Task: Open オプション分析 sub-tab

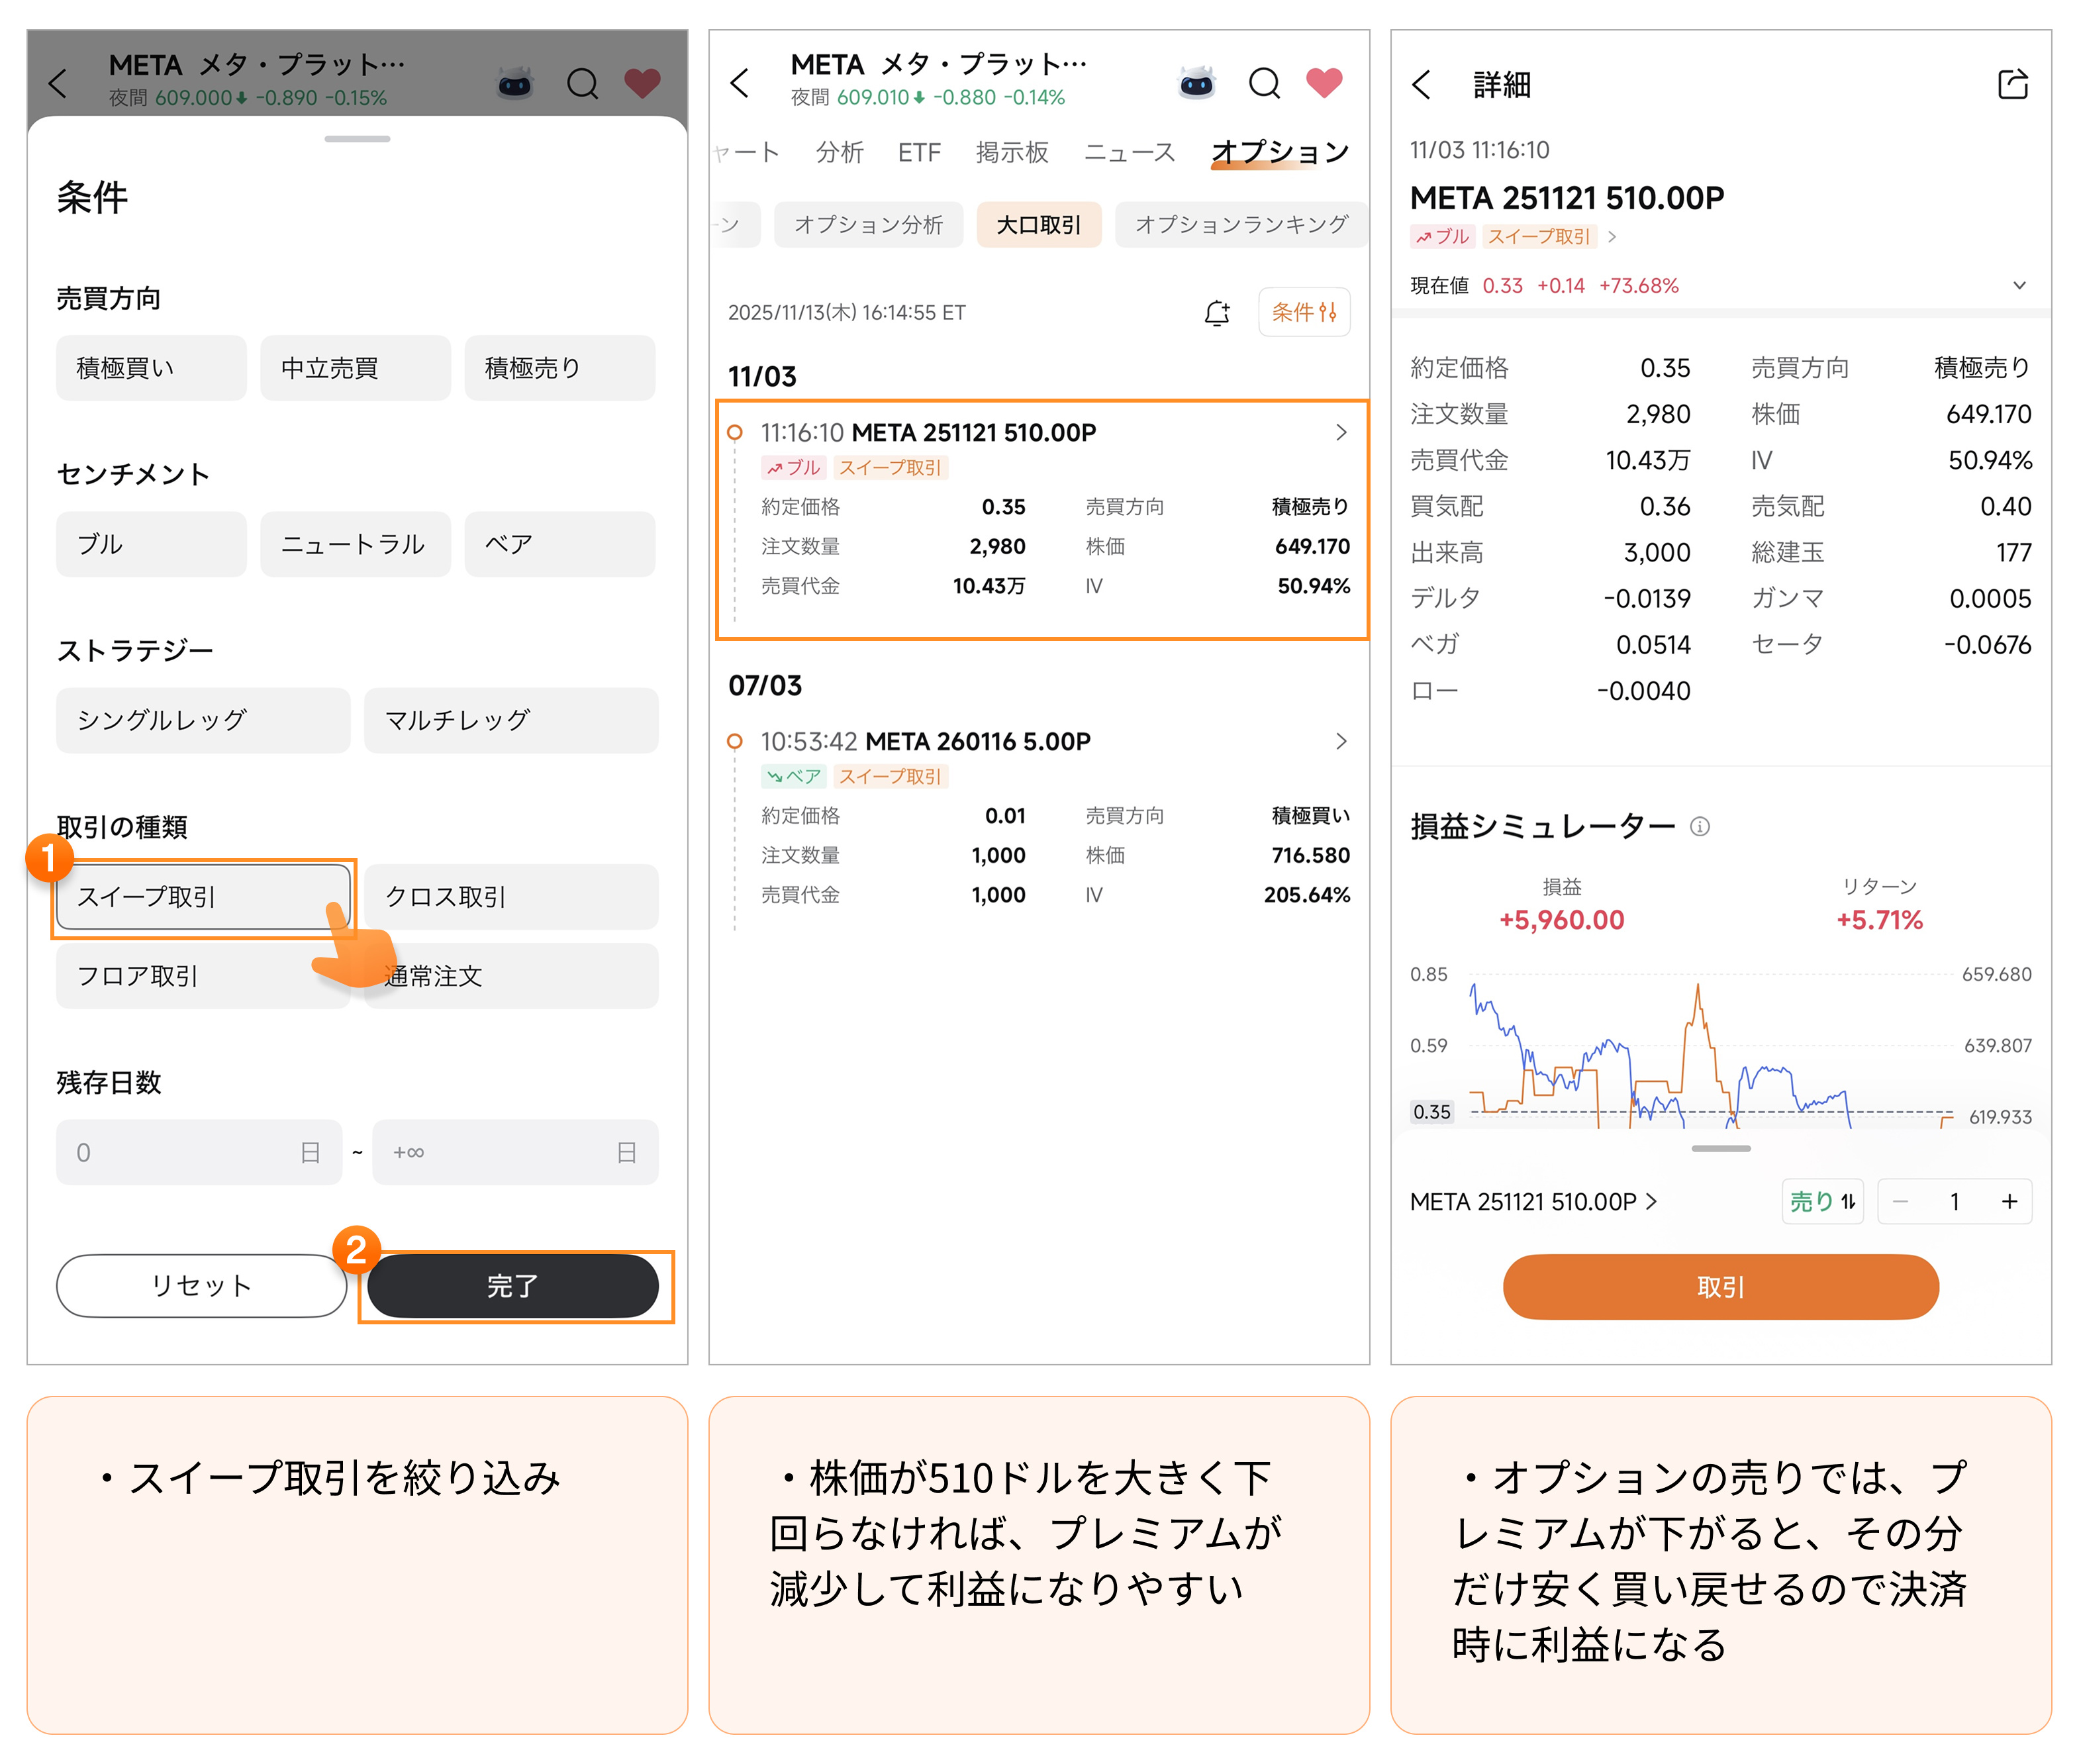Action: pos(868,224)
